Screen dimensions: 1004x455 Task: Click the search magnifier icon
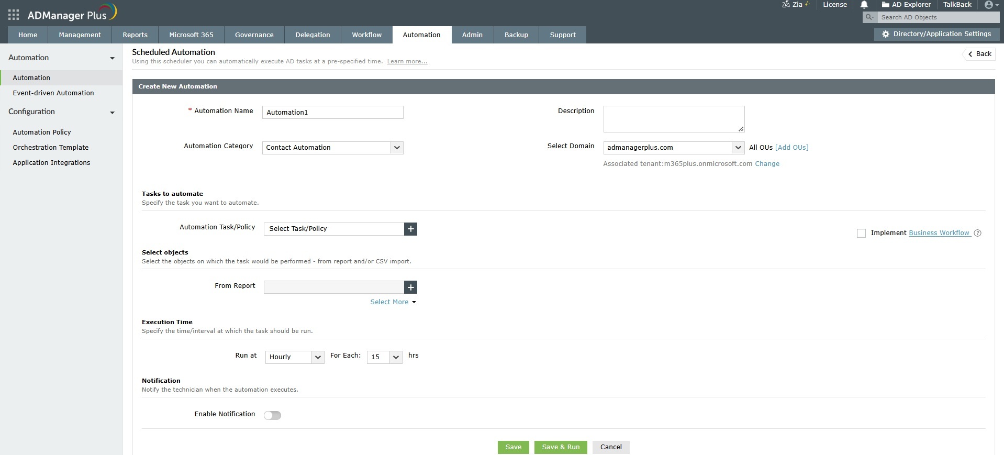coord(869,17)
